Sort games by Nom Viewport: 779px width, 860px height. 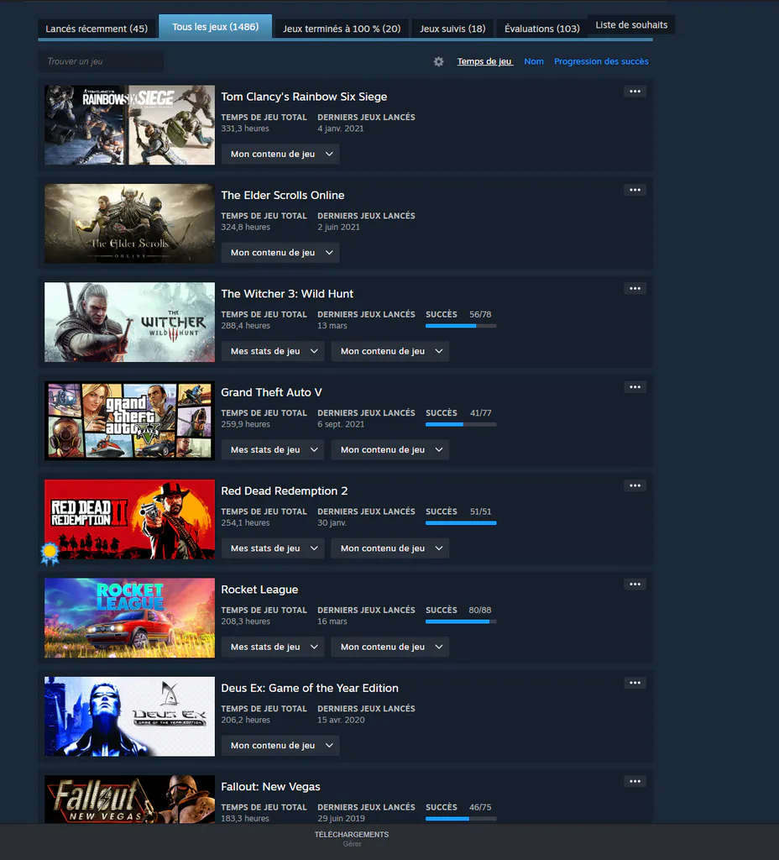click(x=533, y=61)
